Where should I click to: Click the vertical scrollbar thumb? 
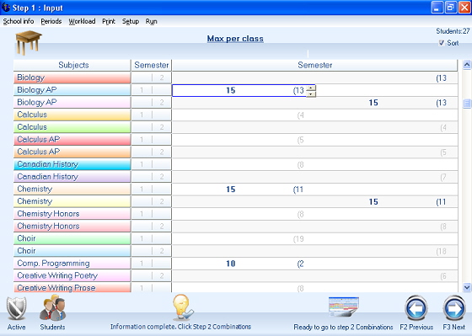point(467,104)
